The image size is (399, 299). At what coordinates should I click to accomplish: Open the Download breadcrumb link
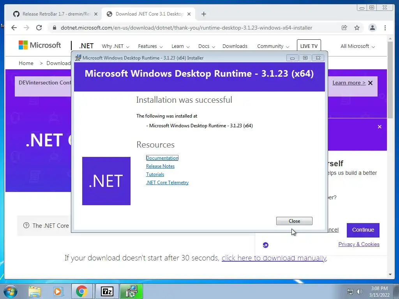pos(58,63)
